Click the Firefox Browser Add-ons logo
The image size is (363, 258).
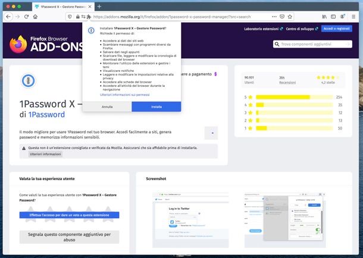tap(46, 44)
